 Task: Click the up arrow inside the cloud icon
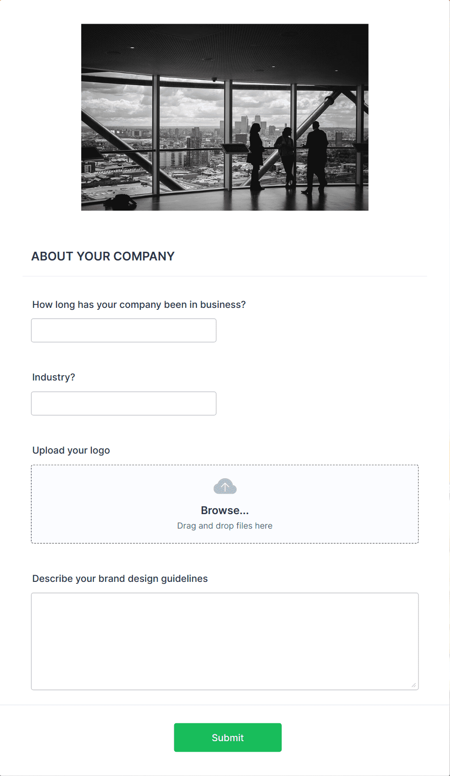[225, 487]
